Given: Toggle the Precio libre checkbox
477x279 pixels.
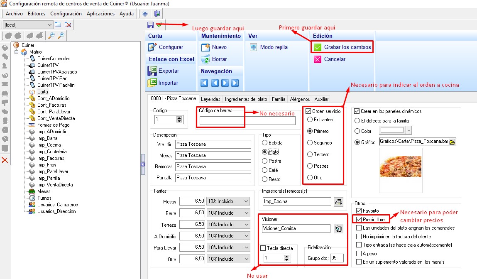Looking at the screenshot, I should 359,219.
